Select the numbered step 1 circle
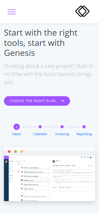The width and height of the screenshot is (99, 214). tap(17, 127)
